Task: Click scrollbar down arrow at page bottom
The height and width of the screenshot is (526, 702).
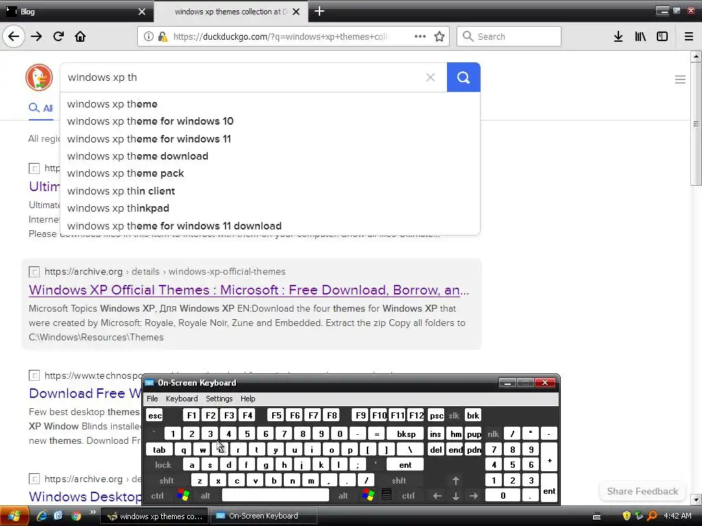Action: (696, 499)
